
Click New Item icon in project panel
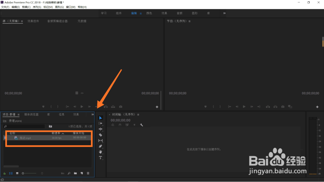(82, 173)
